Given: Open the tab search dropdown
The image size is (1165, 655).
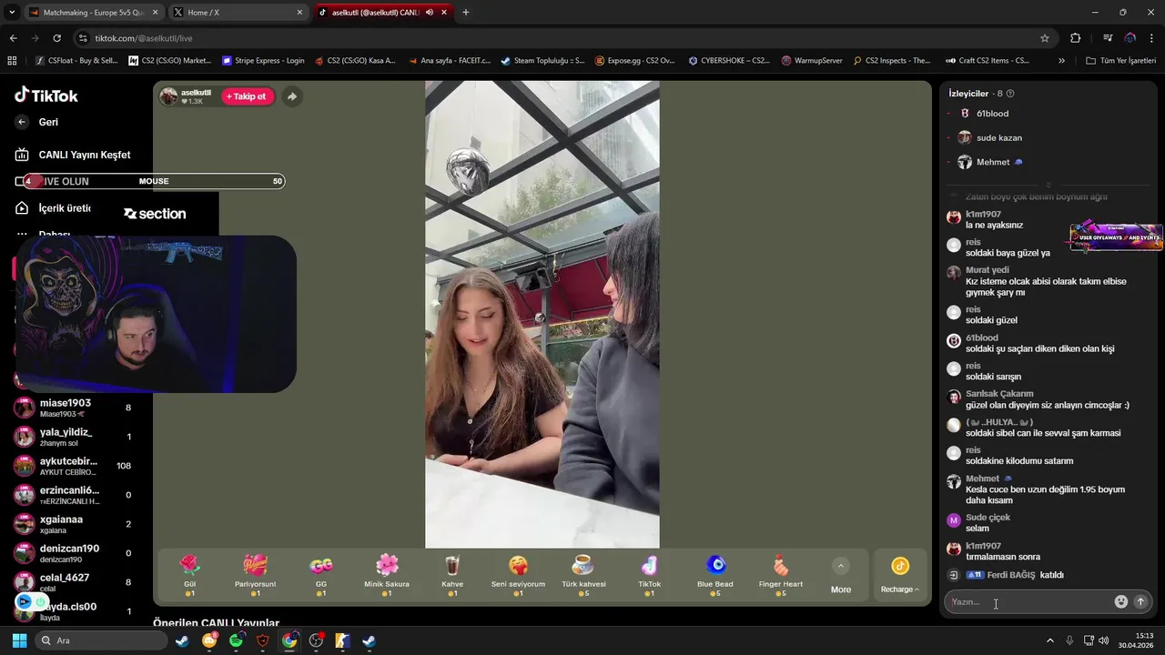Looking at the screenshot, I should point(12,13).
